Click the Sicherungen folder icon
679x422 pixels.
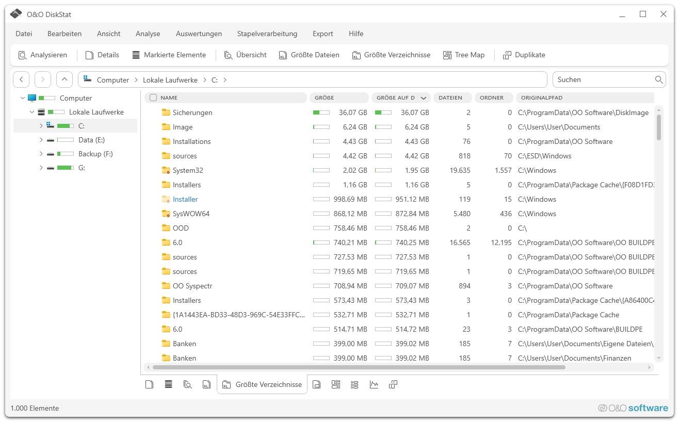point(166,112)
